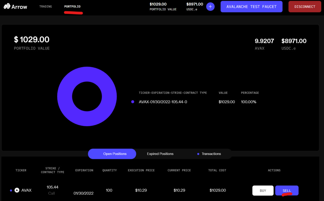This screenshot has width=324, height=201.
Task: Click the AVAX ticker name in table
Action: point(27,190)
